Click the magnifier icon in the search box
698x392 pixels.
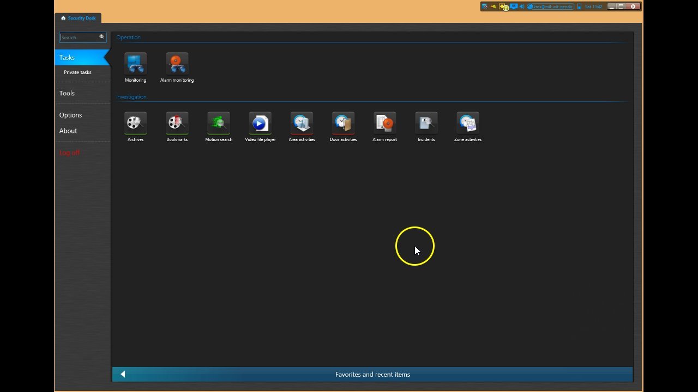pos(101,37)
